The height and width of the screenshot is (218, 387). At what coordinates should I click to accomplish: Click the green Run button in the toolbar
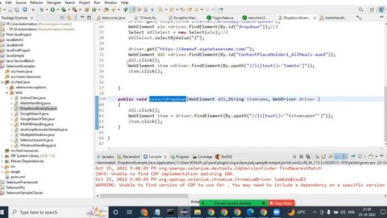tap(53, 10)
